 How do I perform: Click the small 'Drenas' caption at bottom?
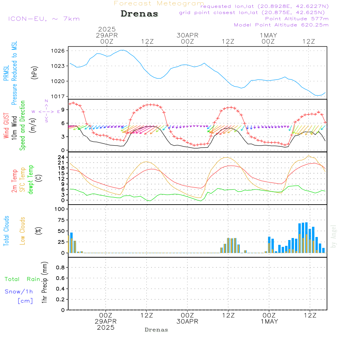157,330
